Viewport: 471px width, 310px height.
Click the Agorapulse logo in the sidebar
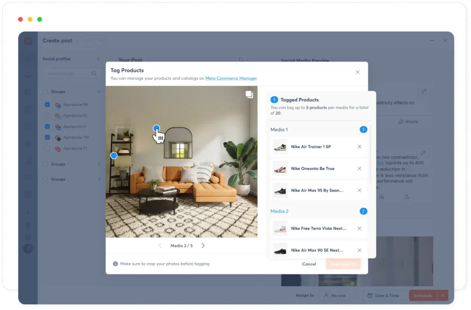(28, 41)
